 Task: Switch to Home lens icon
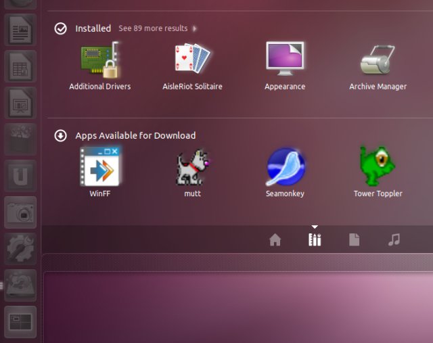(x=275, y=239)
